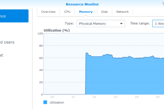The height and width of the screenshot is (109, 164).
Task: Select the Memory tab
Action: pos(86,12)
